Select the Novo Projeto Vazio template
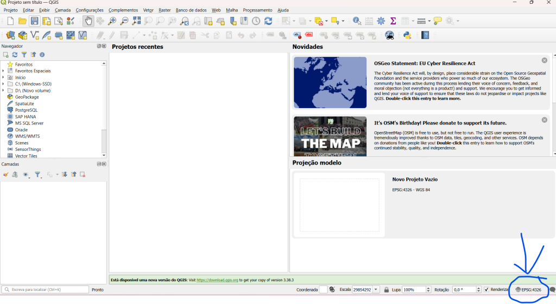556x304 pixels. pos(422,205)
